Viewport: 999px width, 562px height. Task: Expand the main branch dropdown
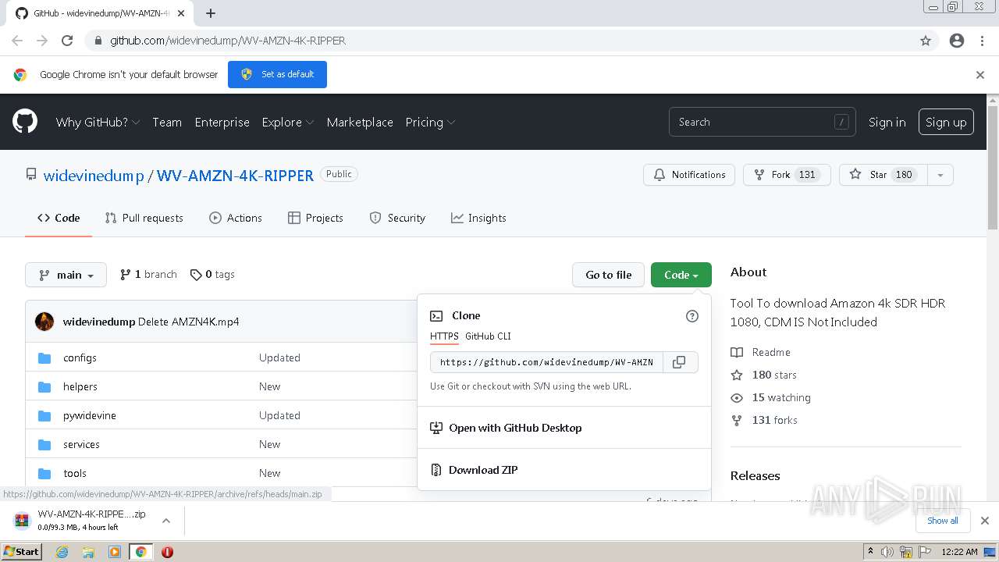[x=66, y=275]
